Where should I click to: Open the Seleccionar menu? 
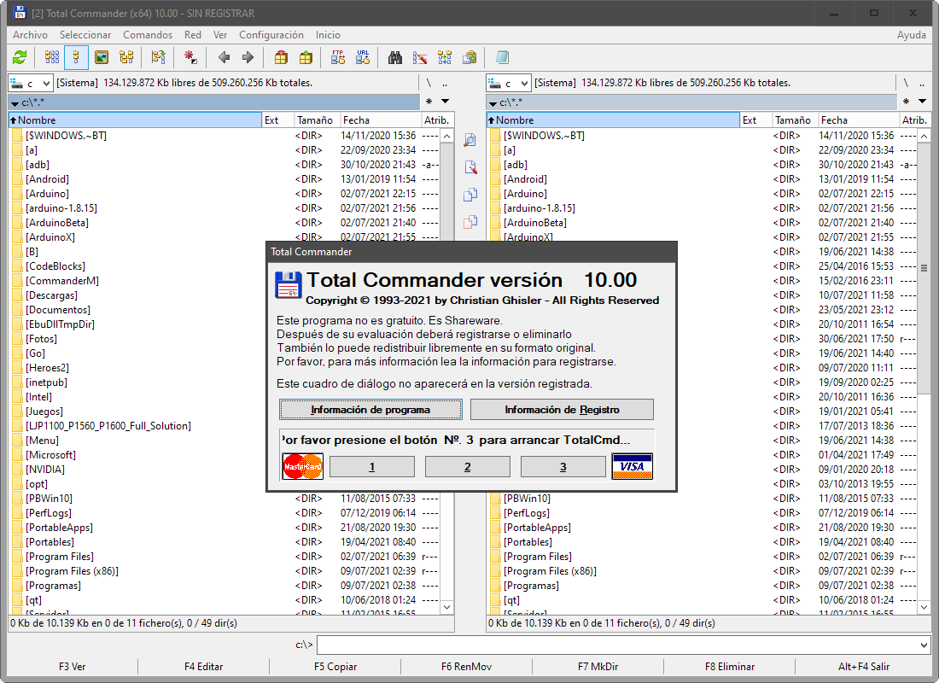tap(85, 35)
